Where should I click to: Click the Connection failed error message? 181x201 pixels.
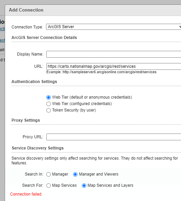point(26,194)
